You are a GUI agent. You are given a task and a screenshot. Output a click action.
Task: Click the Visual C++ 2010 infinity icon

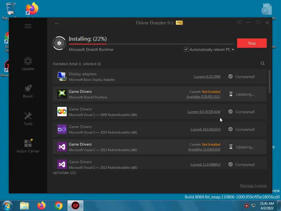[x=62, y=129]
